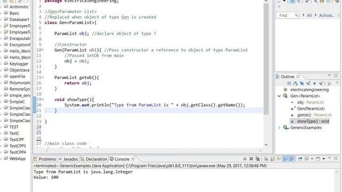Click Focus on Active Task in Outline
This screenshot has width=342, height=192.
pos(329,83)
